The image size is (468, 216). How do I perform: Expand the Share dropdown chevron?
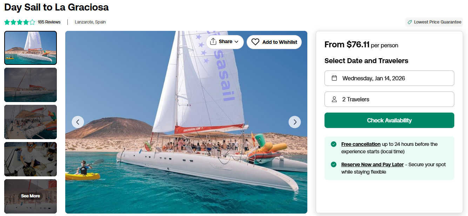pos(236,42)
